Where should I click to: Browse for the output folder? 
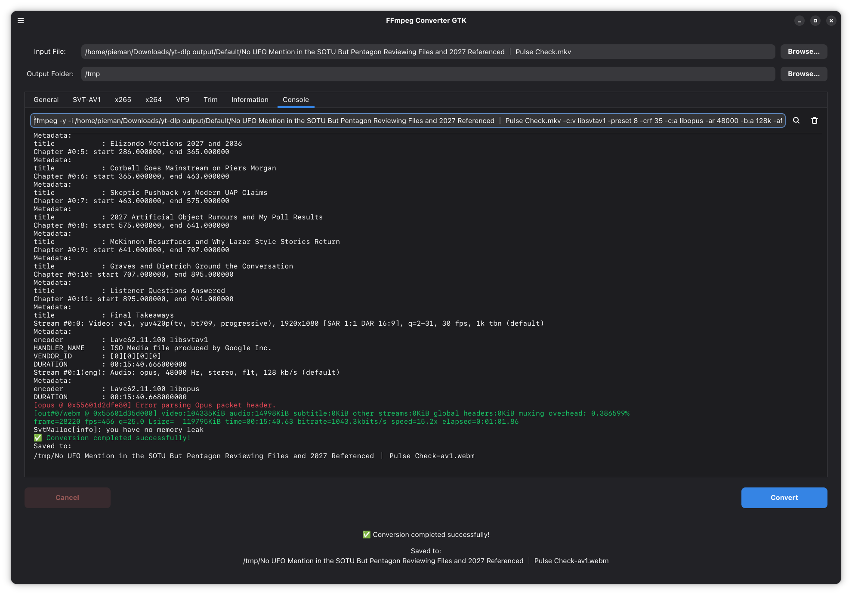coord(803,74)
